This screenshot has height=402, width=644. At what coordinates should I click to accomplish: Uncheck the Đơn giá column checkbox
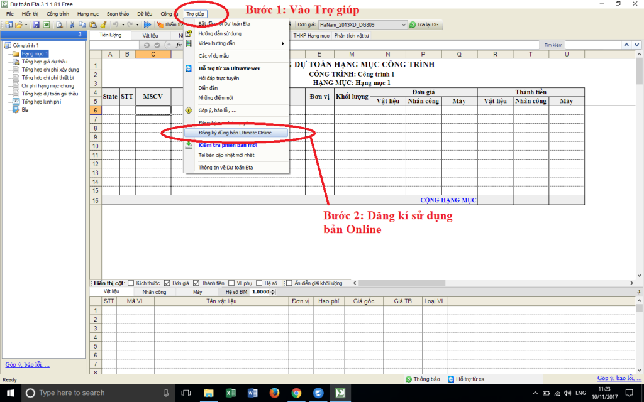pyautogui.click(x=167, y=283)
